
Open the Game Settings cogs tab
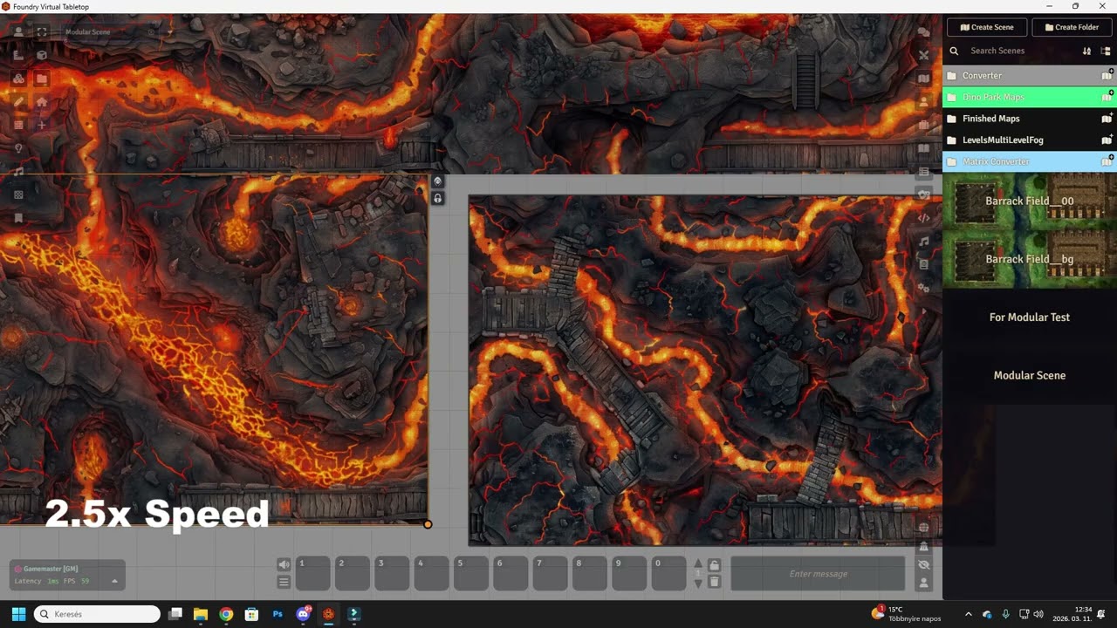point(924,288)
